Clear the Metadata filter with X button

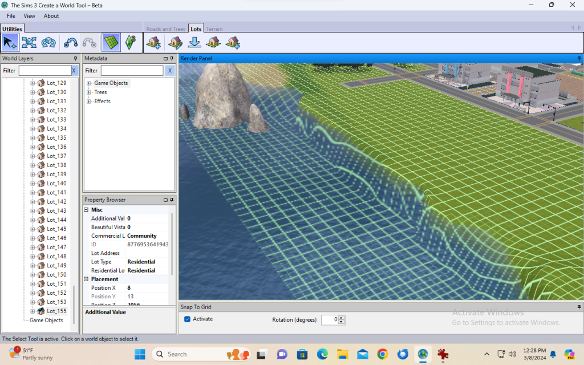click(x=169, y=71)
